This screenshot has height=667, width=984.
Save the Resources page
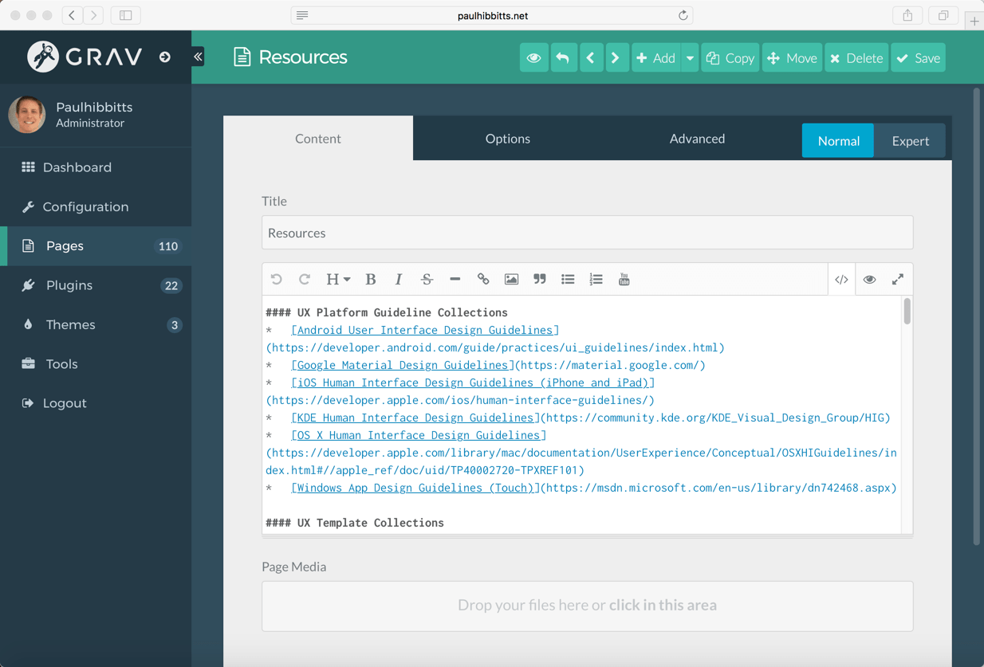(x=918, y=57)
